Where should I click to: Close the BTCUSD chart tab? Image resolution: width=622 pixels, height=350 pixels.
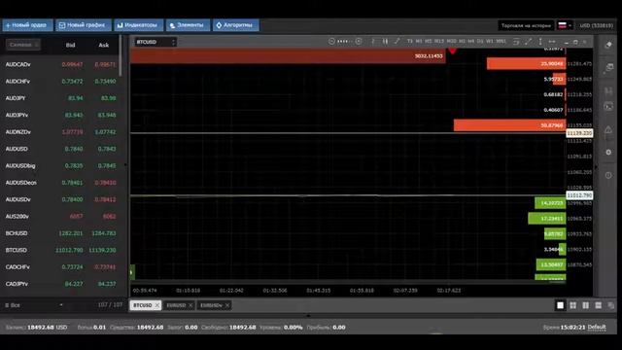pyautogui.click(x=157, y=305)
